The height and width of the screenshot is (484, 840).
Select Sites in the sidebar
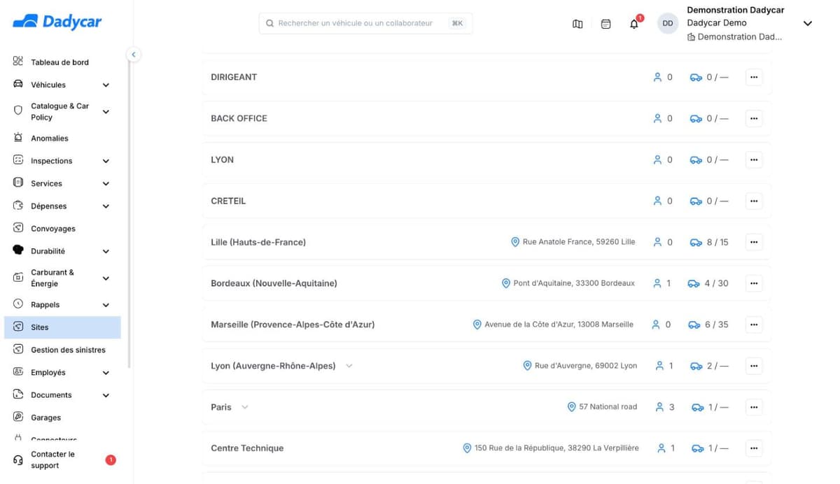[62, 327]
